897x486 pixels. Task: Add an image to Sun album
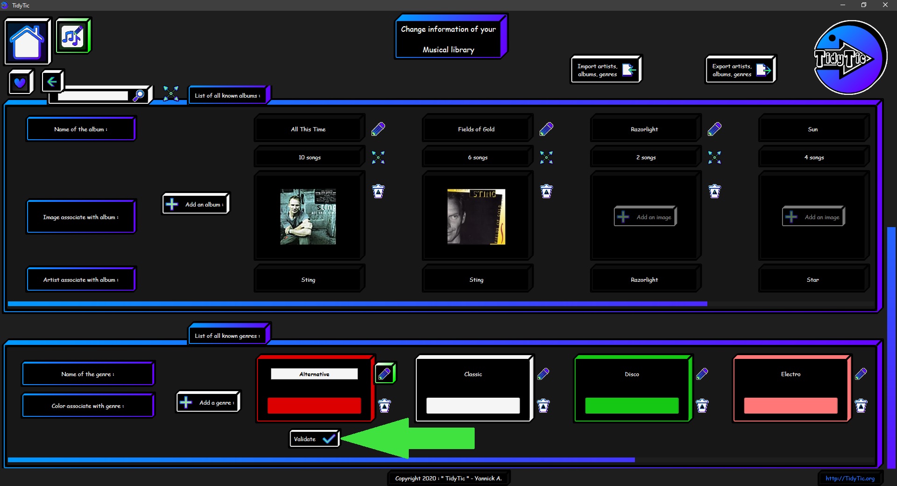[x=813, y=217]
